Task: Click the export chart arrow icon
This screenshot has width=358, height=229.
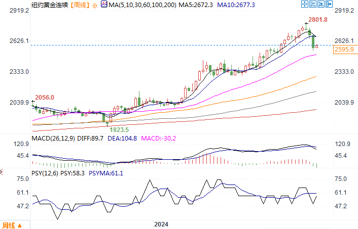Action: click(x=329, y=4)
